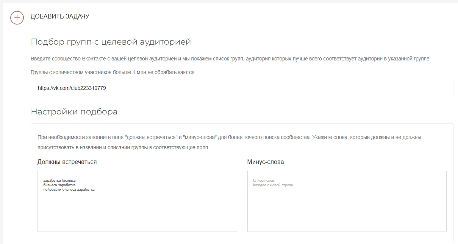Viewport: 458px width, 244px height.
Task: Click inside the Минус-слова text area
Action: point(347,208)
